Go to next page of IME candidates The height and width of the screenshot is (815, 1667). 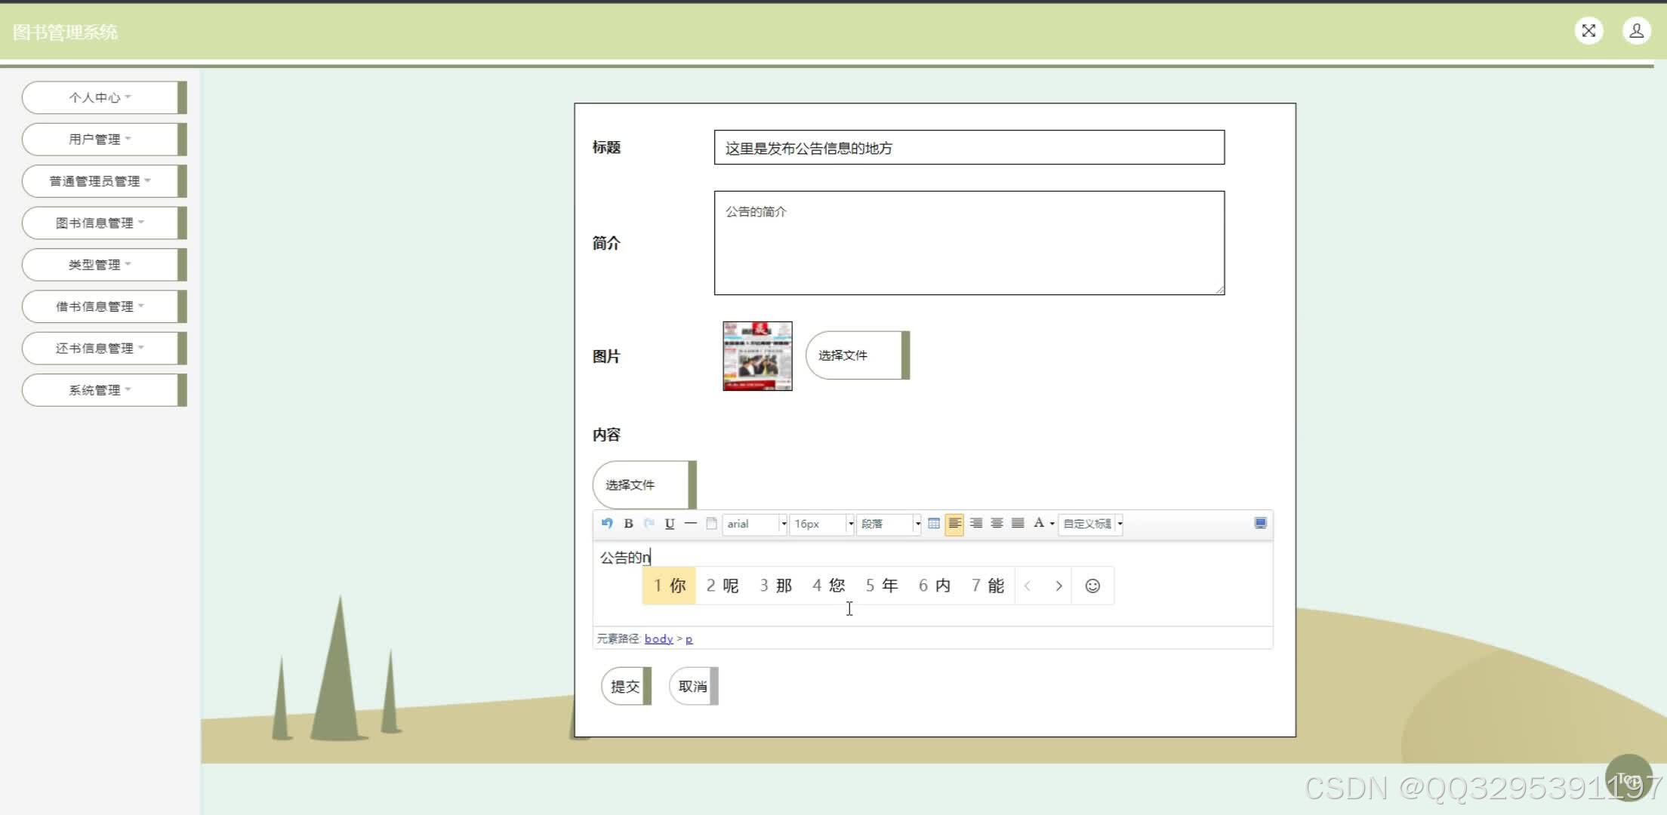[x=1058, y=586]
